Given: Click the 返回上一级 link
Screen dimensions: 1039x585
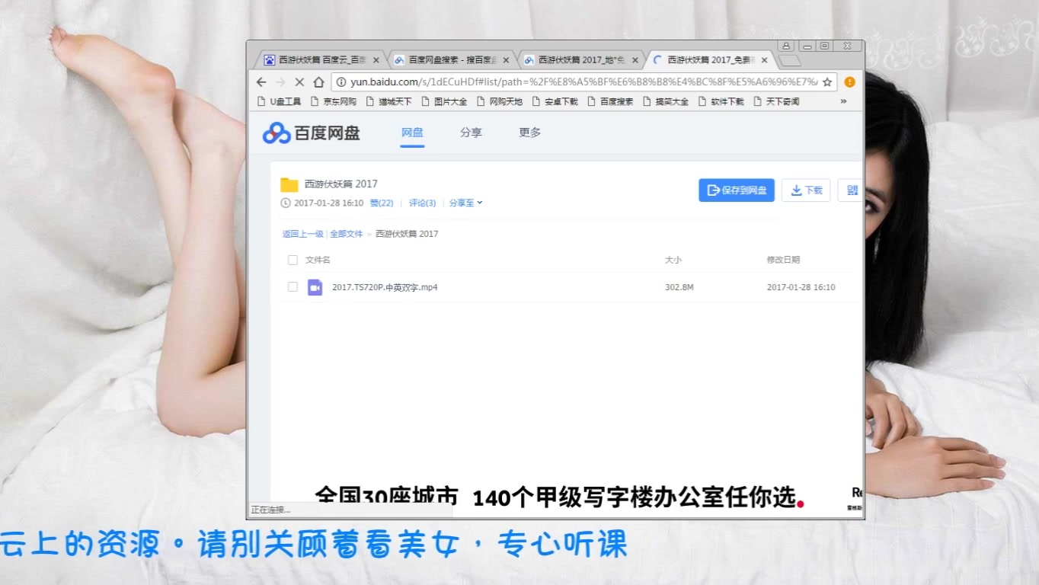Looking at the screenshot, I should pyautogui.click(x=302, y=234).
